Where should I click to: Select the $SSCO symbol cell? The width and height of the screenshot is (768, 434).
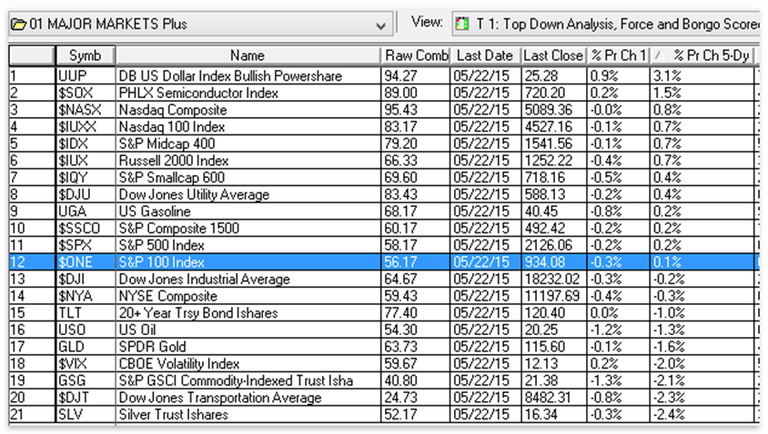click(86, 228)
